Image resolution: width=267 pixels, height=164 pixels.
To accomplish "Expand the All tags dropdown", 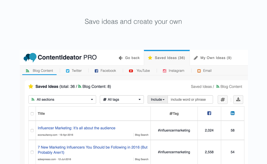I will click(122, 99).
